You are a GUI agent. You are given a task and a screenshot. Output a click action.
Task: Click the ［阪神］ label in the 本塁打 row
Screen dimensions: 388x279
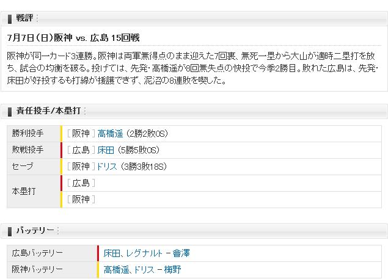[x=81, y=200]
